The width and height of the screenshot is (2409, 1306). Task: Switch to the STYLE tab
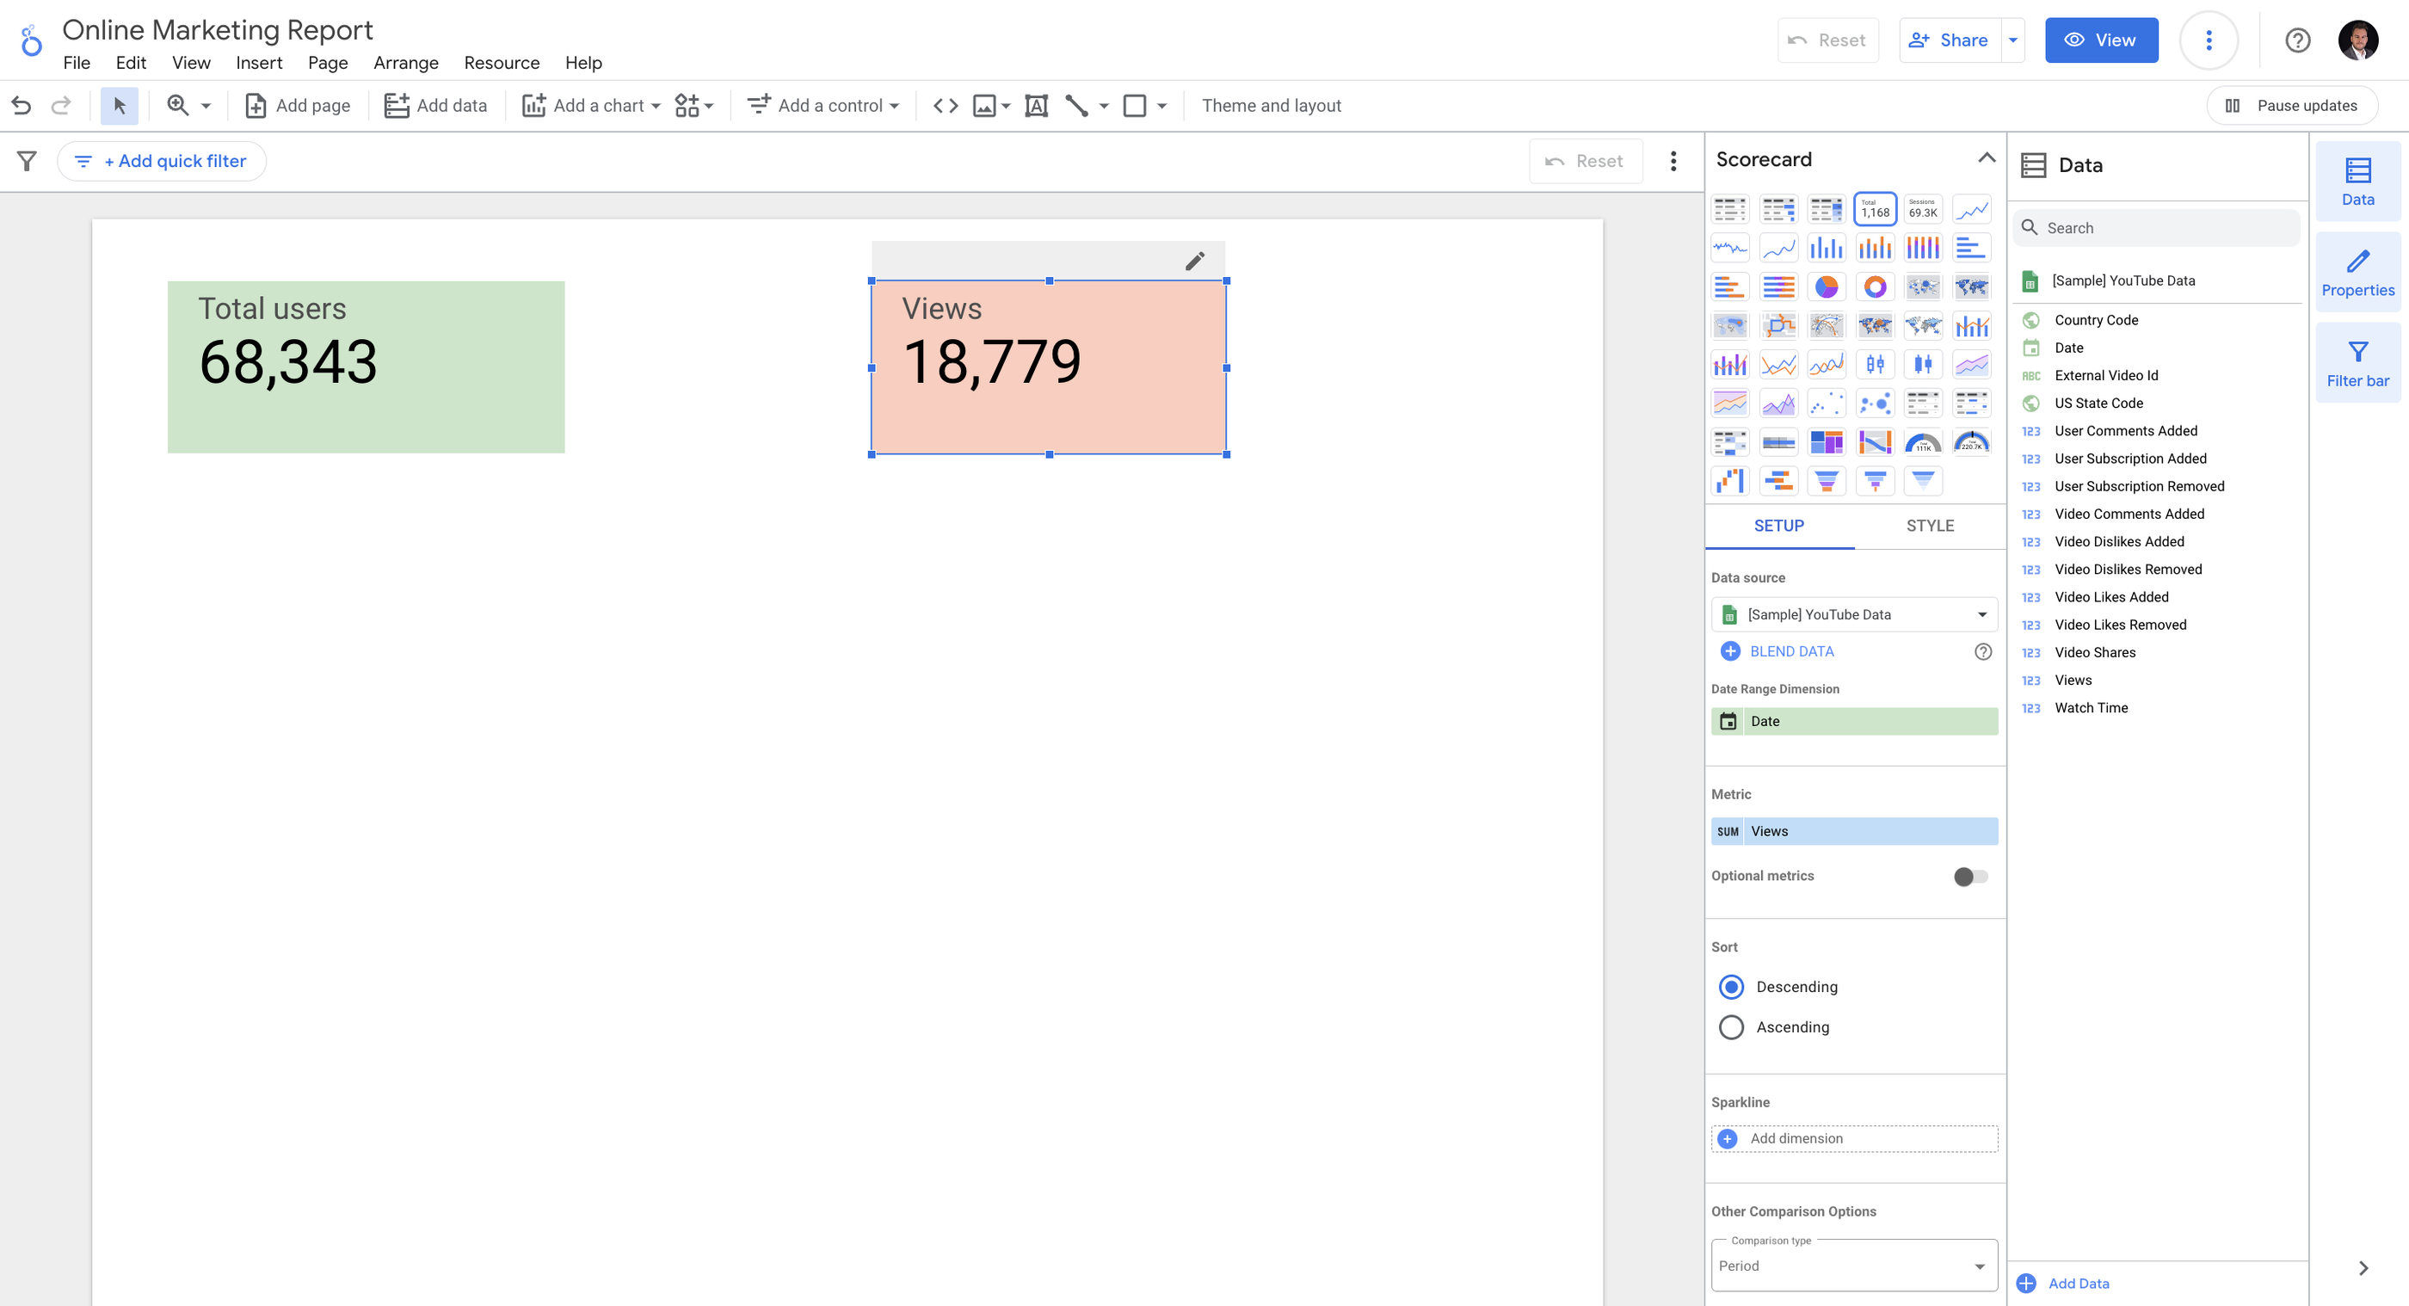pos(1929,526)
